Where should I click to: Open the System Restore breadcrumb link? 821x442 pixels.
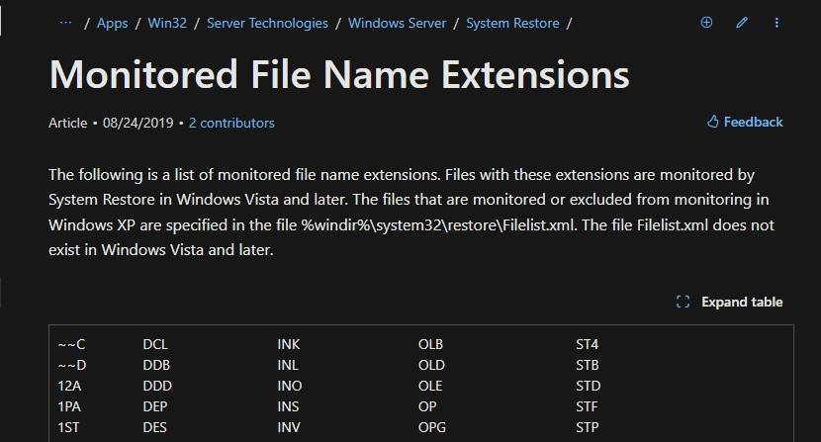(x=512, y=23)
